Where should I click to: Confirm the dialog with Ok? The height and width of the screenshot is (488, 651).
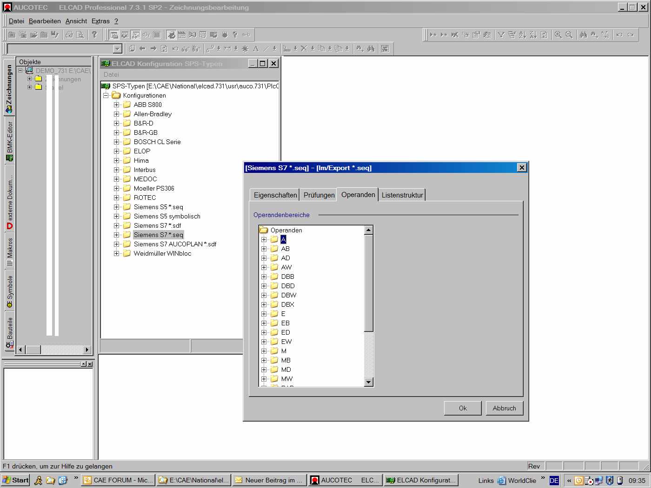(463, 408)
